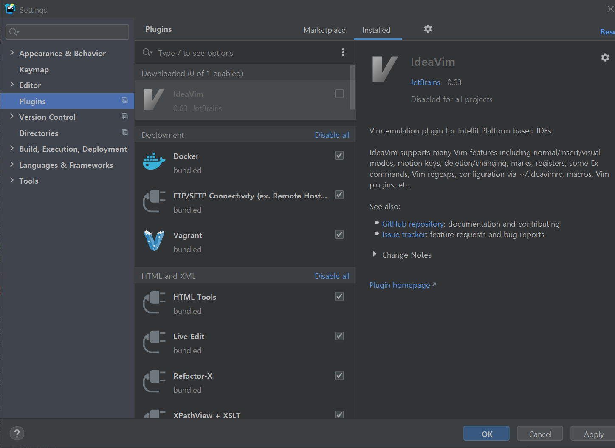Expand the Version Control tree node arrow
The width and height of the screenshot is (615, 448).
(12, 116)
